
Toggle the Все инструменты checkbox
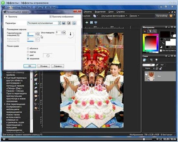click(x=161, y=50)
